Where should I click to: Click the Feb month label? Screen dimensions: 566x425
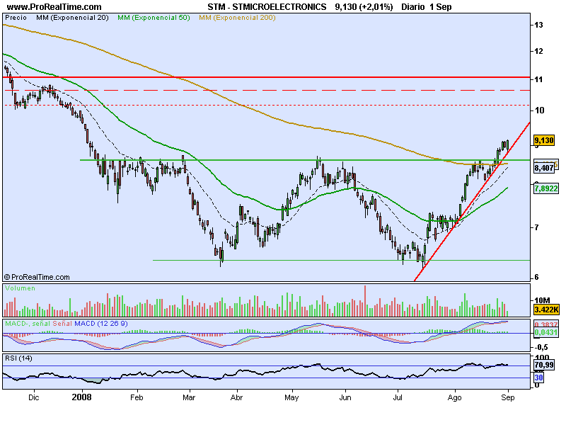(x=137, y=397)
